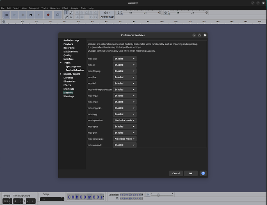Expand the Import / Export tree node arrow
Screen dimensions: 267x205
click(x=61, y=74)
